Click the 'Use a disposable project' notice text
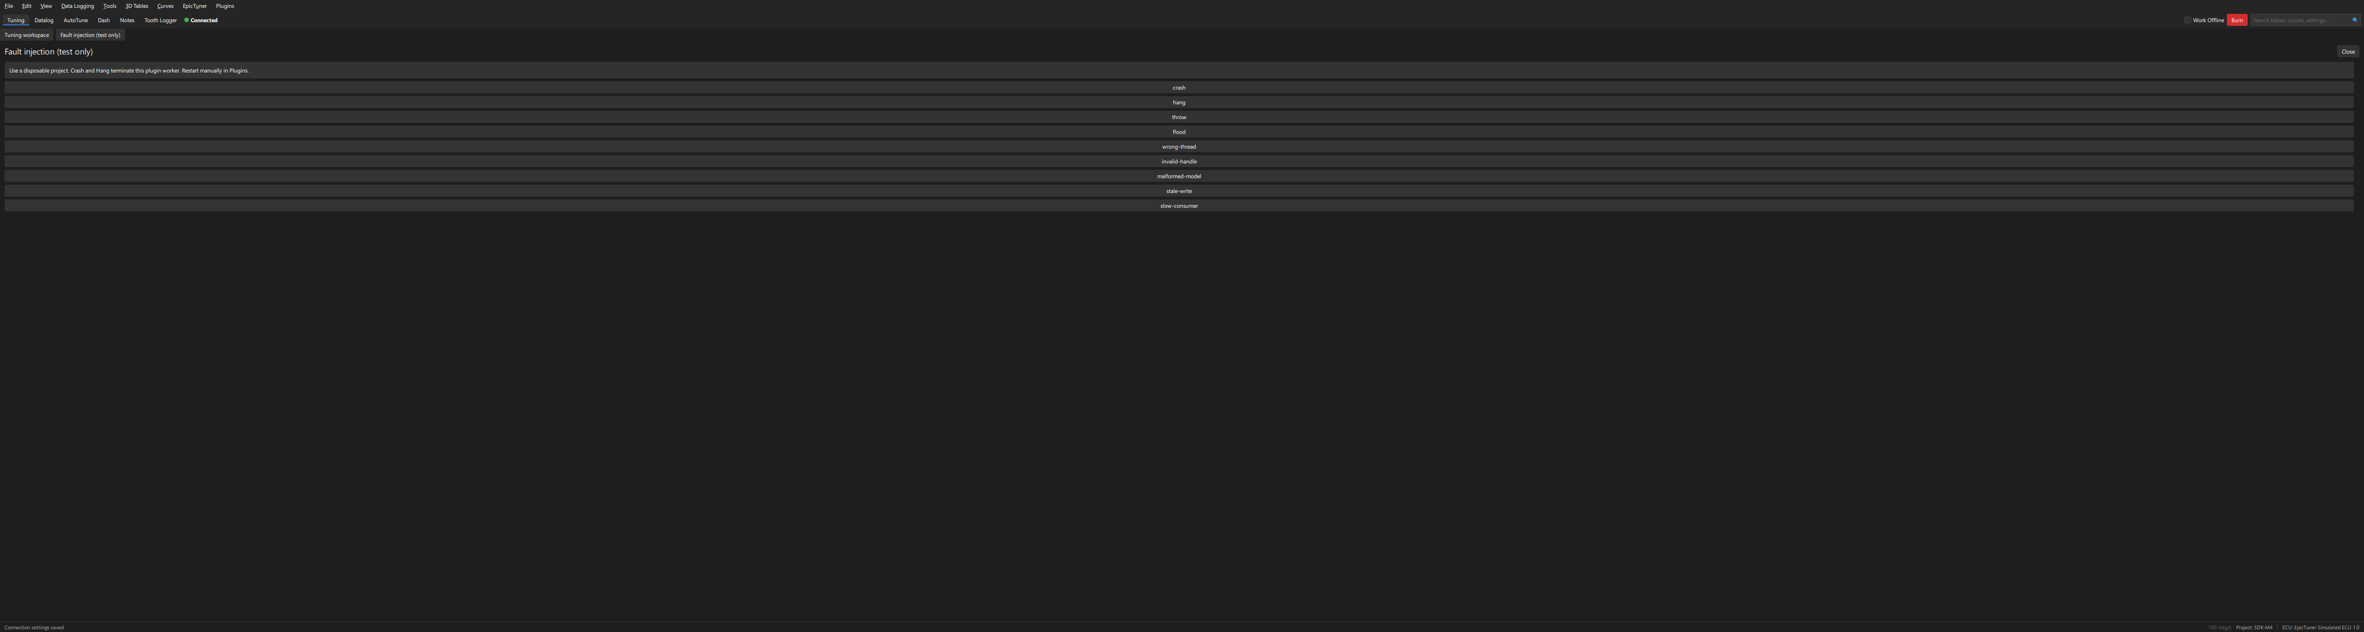 (x=128, y=71)
